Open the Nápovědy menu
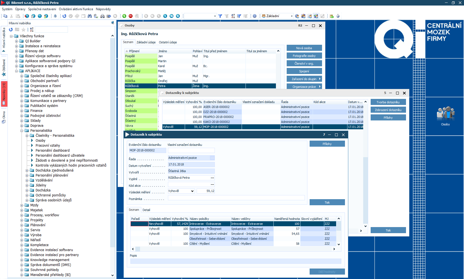 point(103,9)
